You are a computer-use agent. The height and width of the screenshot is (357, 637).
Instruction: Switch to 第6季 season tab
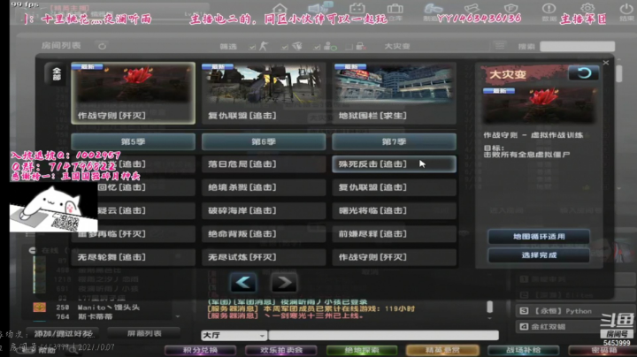tap(264, 141)
